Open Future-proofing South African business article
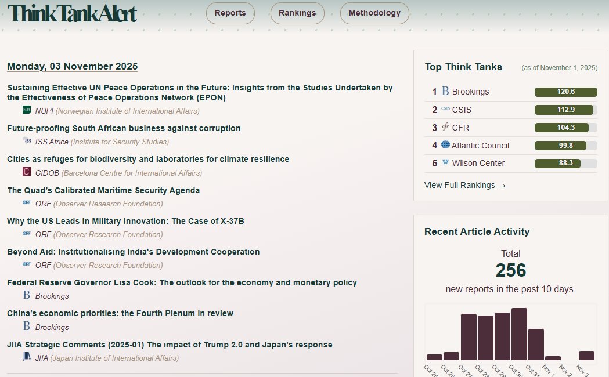The height and width of the screenshot is (377, 609). click(x=124, y=128)
